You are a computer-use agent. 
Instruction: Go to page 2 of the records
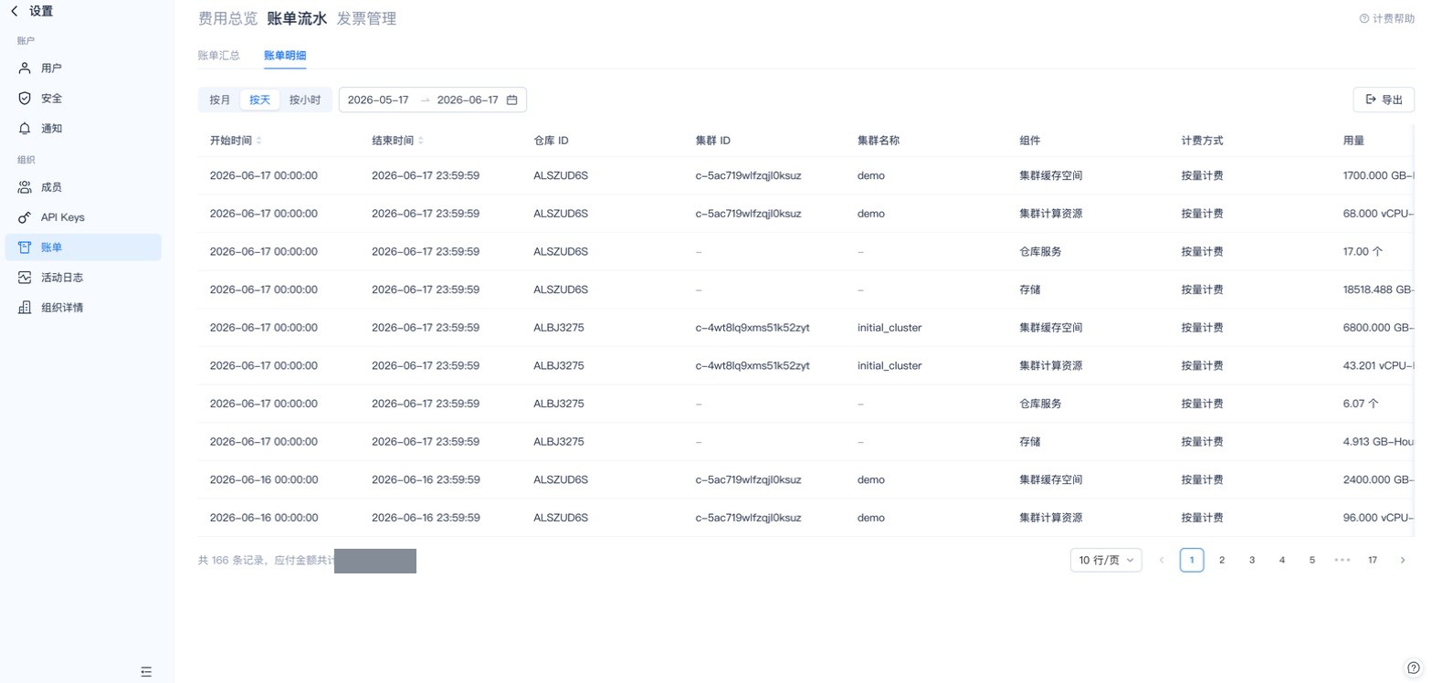[x=1222, y=560]
